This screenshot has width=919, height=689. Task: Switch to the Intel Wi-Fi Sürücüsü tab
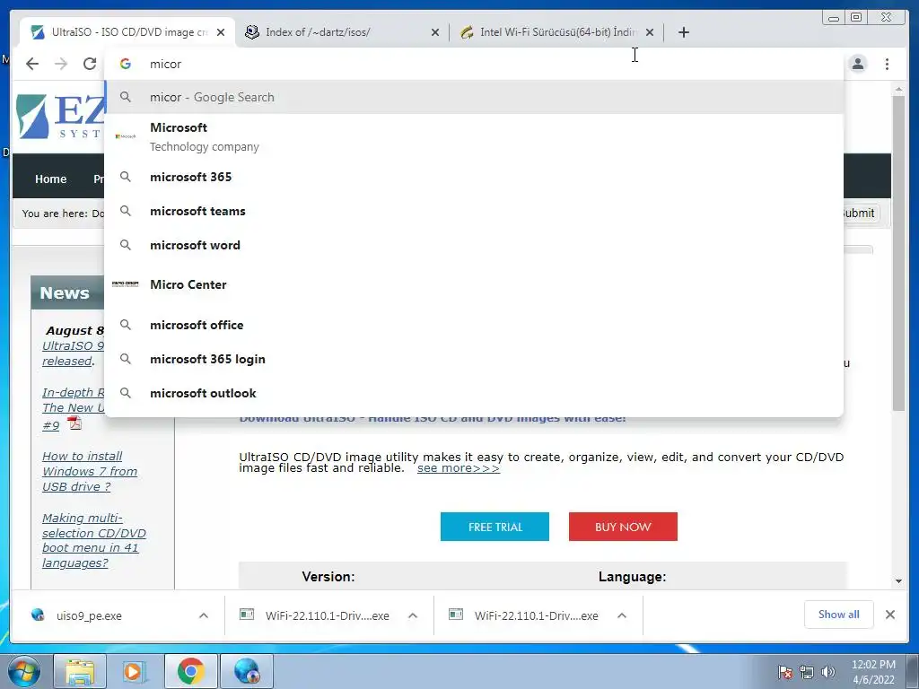click(556, 32)
